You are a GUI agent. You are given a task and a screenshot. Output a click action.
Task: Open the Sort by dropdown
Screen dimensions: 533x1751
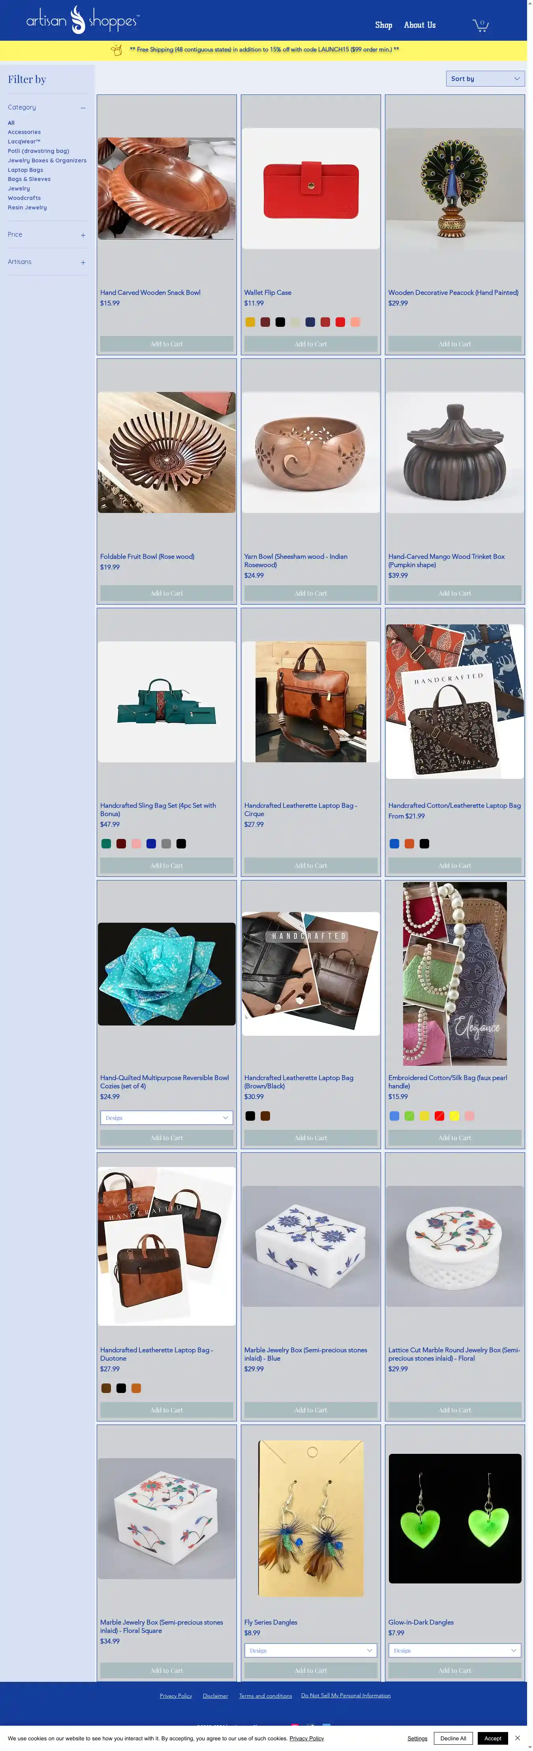click(485, 79)
